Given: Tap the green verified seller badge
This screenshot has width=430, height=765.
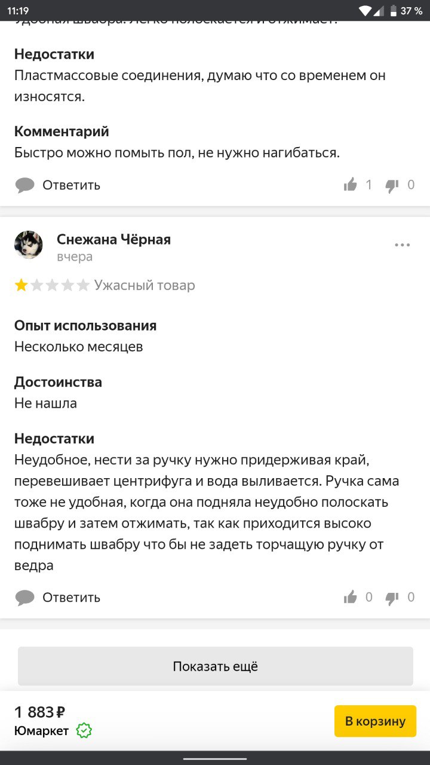Looking at the screenshot, I should click(84, 730).
